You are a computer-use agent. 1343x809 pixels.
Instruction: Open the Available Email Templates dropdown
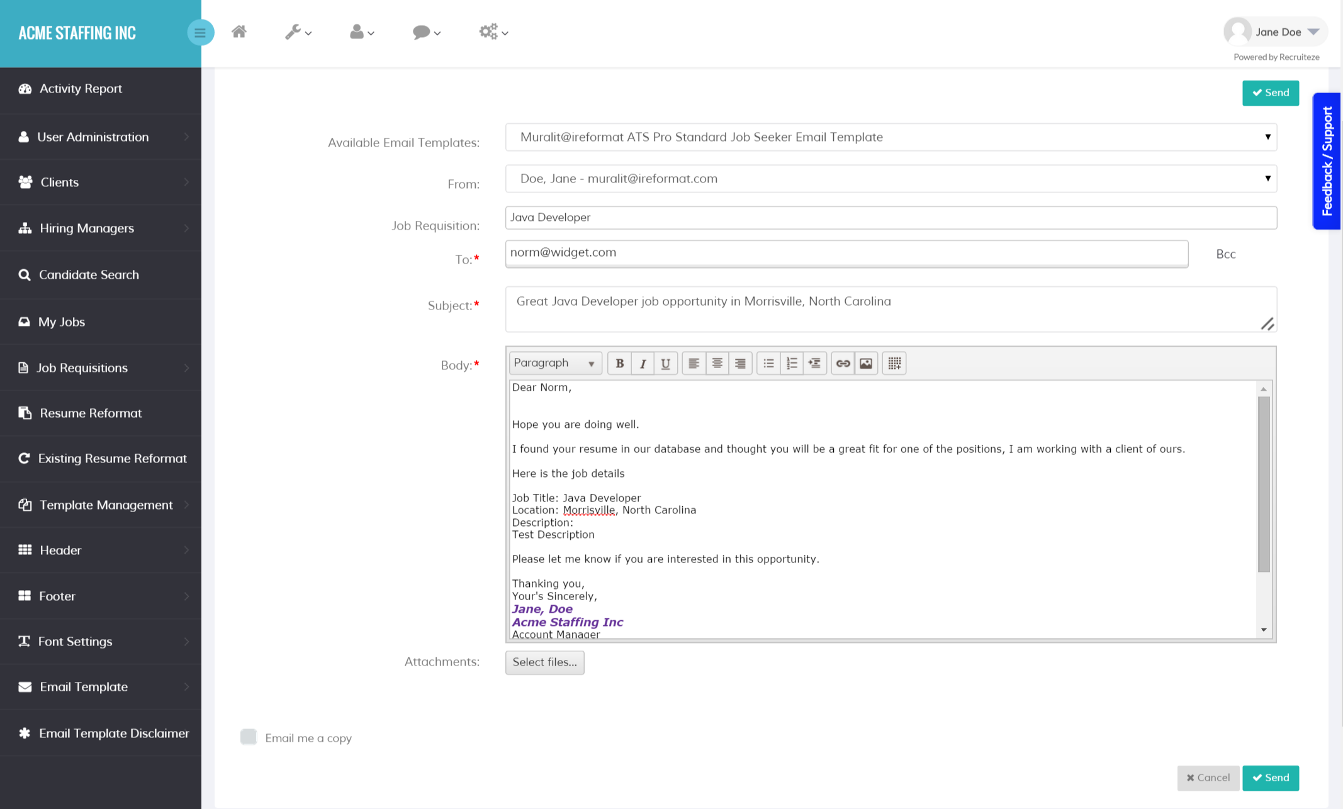[891, 137]
